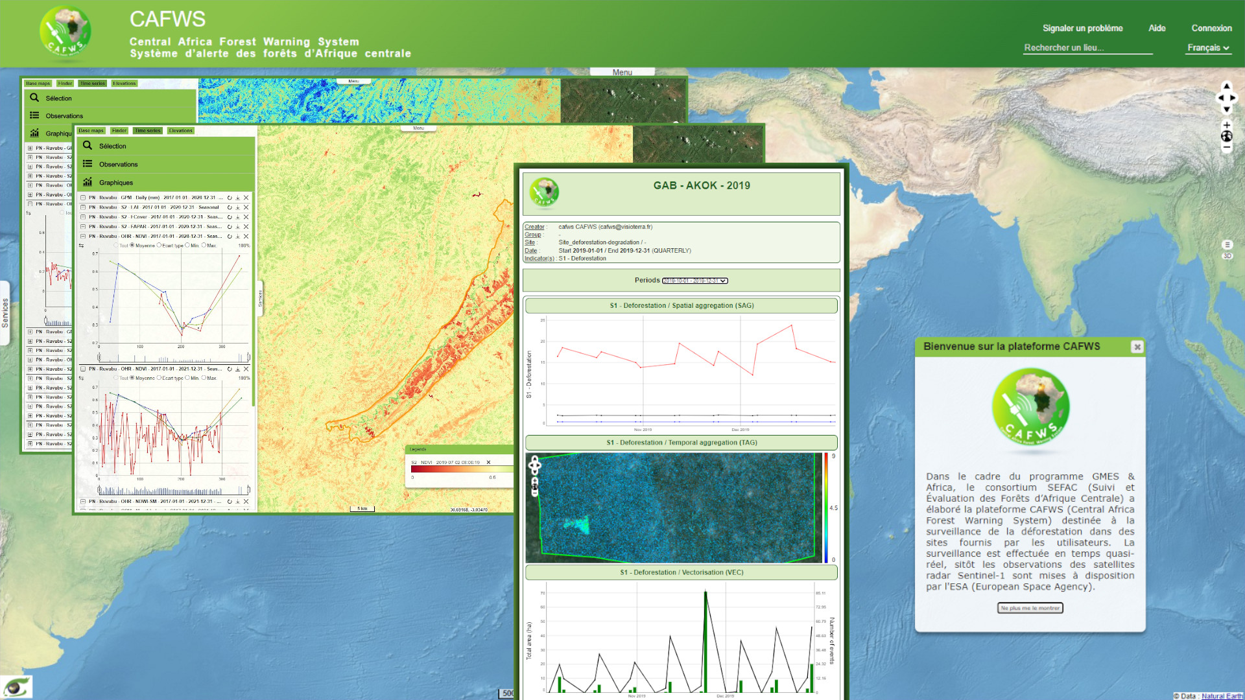Select Ecart type radio in the NDVI 2020 chart
1245x700 pixels.
pos(159,246)
